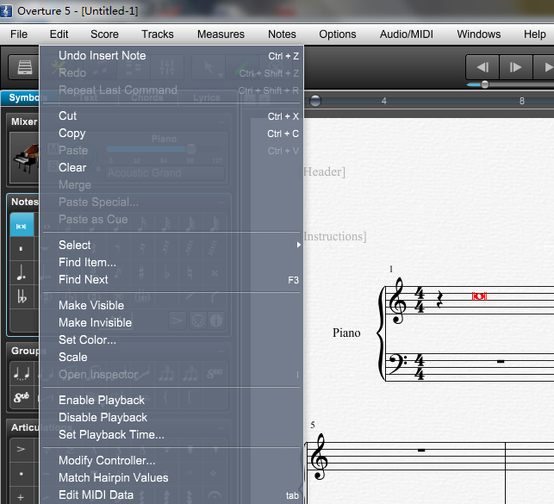Click the accent articulation icon
The image size is (554, 504).
21,449
